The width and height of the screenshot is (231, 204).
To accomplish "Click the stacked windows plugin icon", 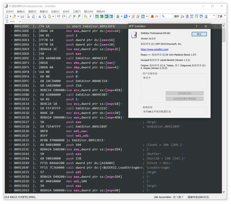I will 196,16.
